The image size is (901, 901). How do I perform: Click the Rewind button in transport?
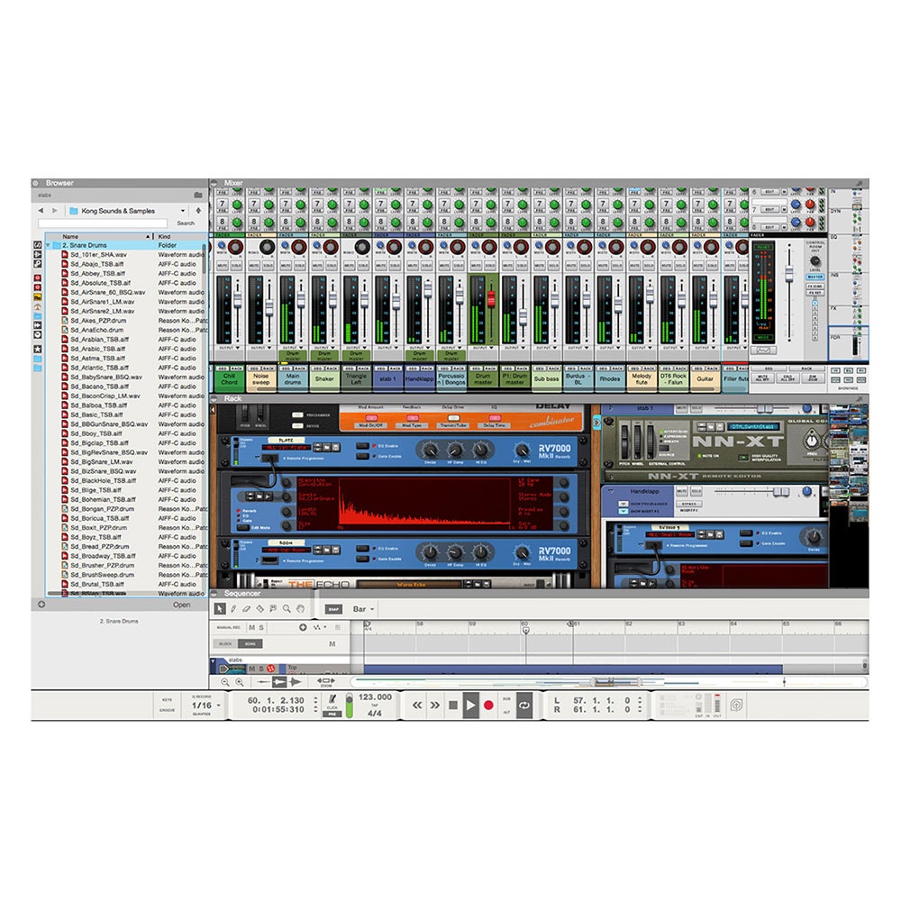(417, 705)
